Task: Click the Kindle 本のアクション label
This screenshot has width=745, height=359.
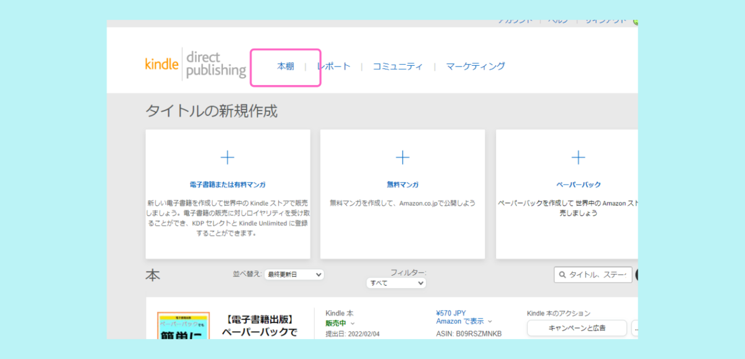Action: point(559,314)
